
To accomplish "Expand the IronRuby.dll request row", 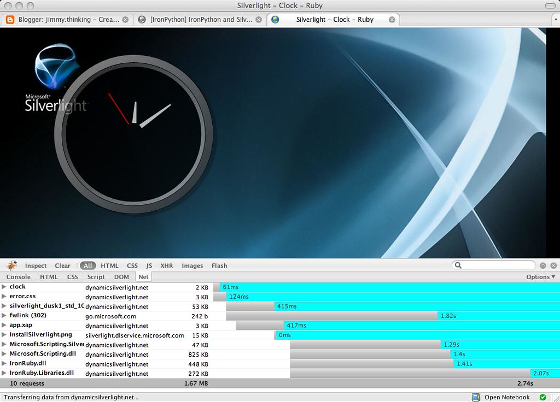I will [x=4, y=364].
